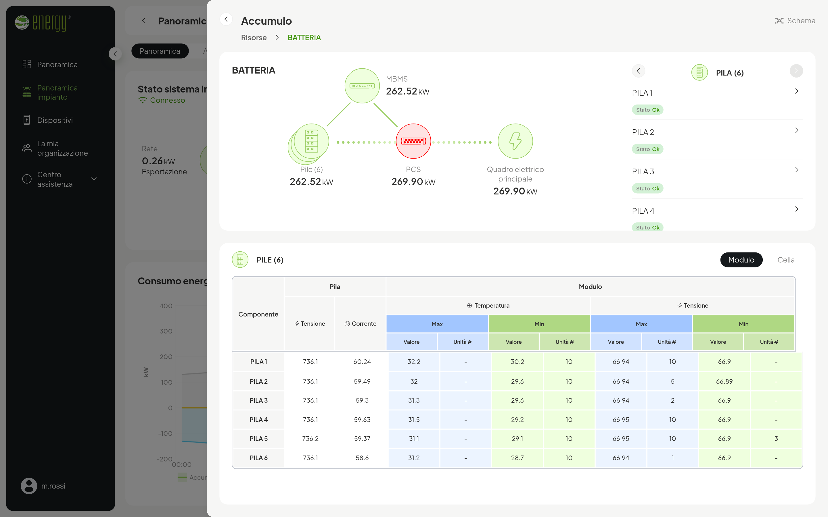Screen dimensions: 828x517
Task: Click the PILA (6) list header icon
Action: [x=699, y=72]
